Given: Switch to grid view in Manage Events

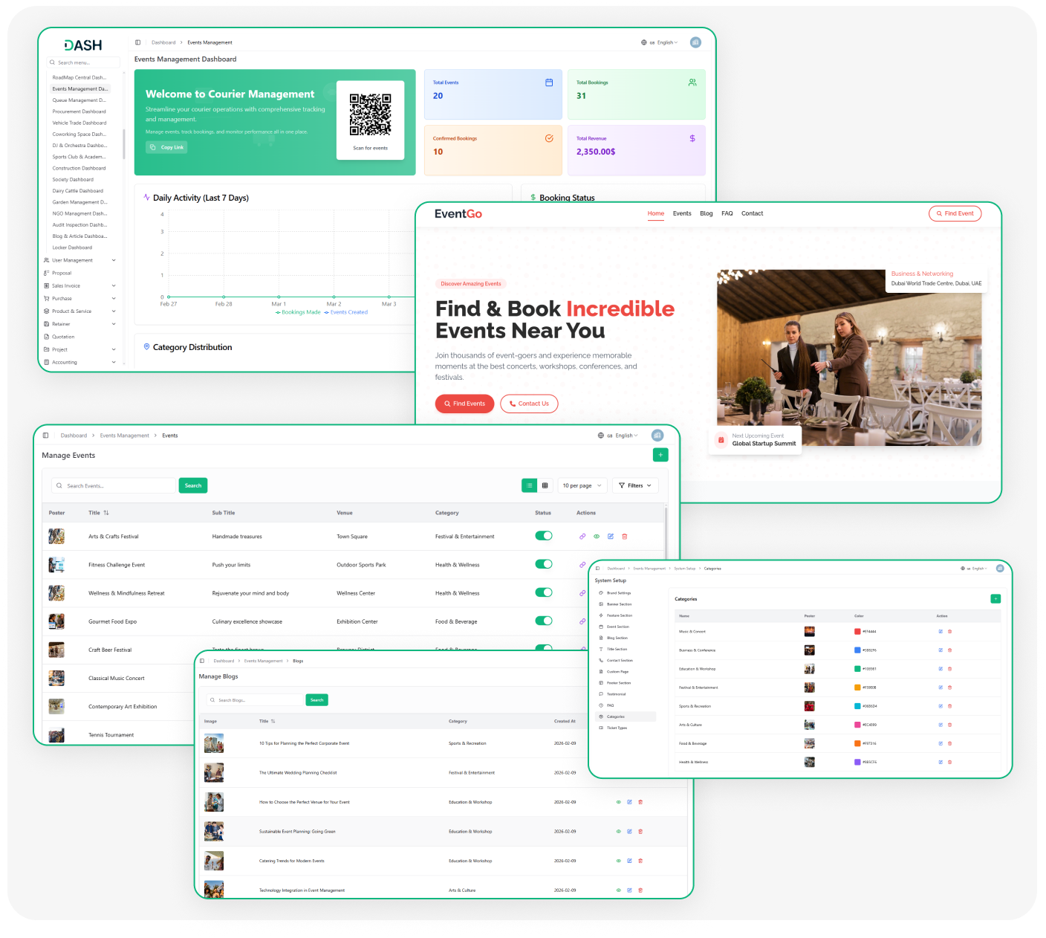Looking at the screenshot, I should [x=545, y=485].
